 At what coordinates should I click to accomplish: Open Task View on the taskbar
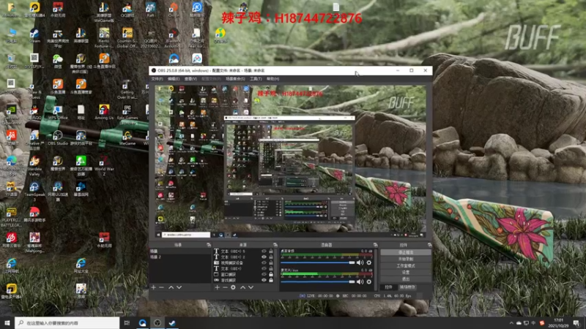point(127,322)
